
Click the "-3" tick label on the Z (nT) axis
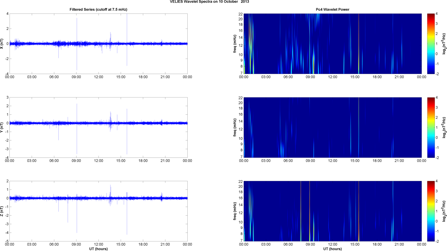pyautogui.click(x=6, y=224)
